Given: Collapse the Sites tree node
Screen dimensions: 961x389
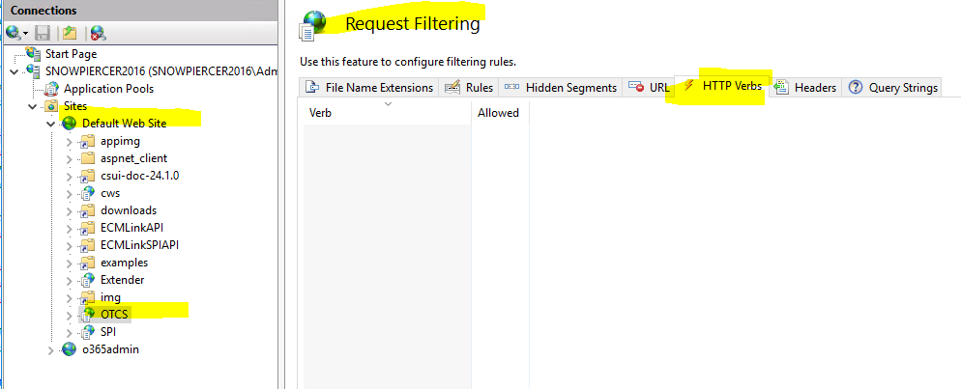Looking at the screenshot, I should click(33, 106).
